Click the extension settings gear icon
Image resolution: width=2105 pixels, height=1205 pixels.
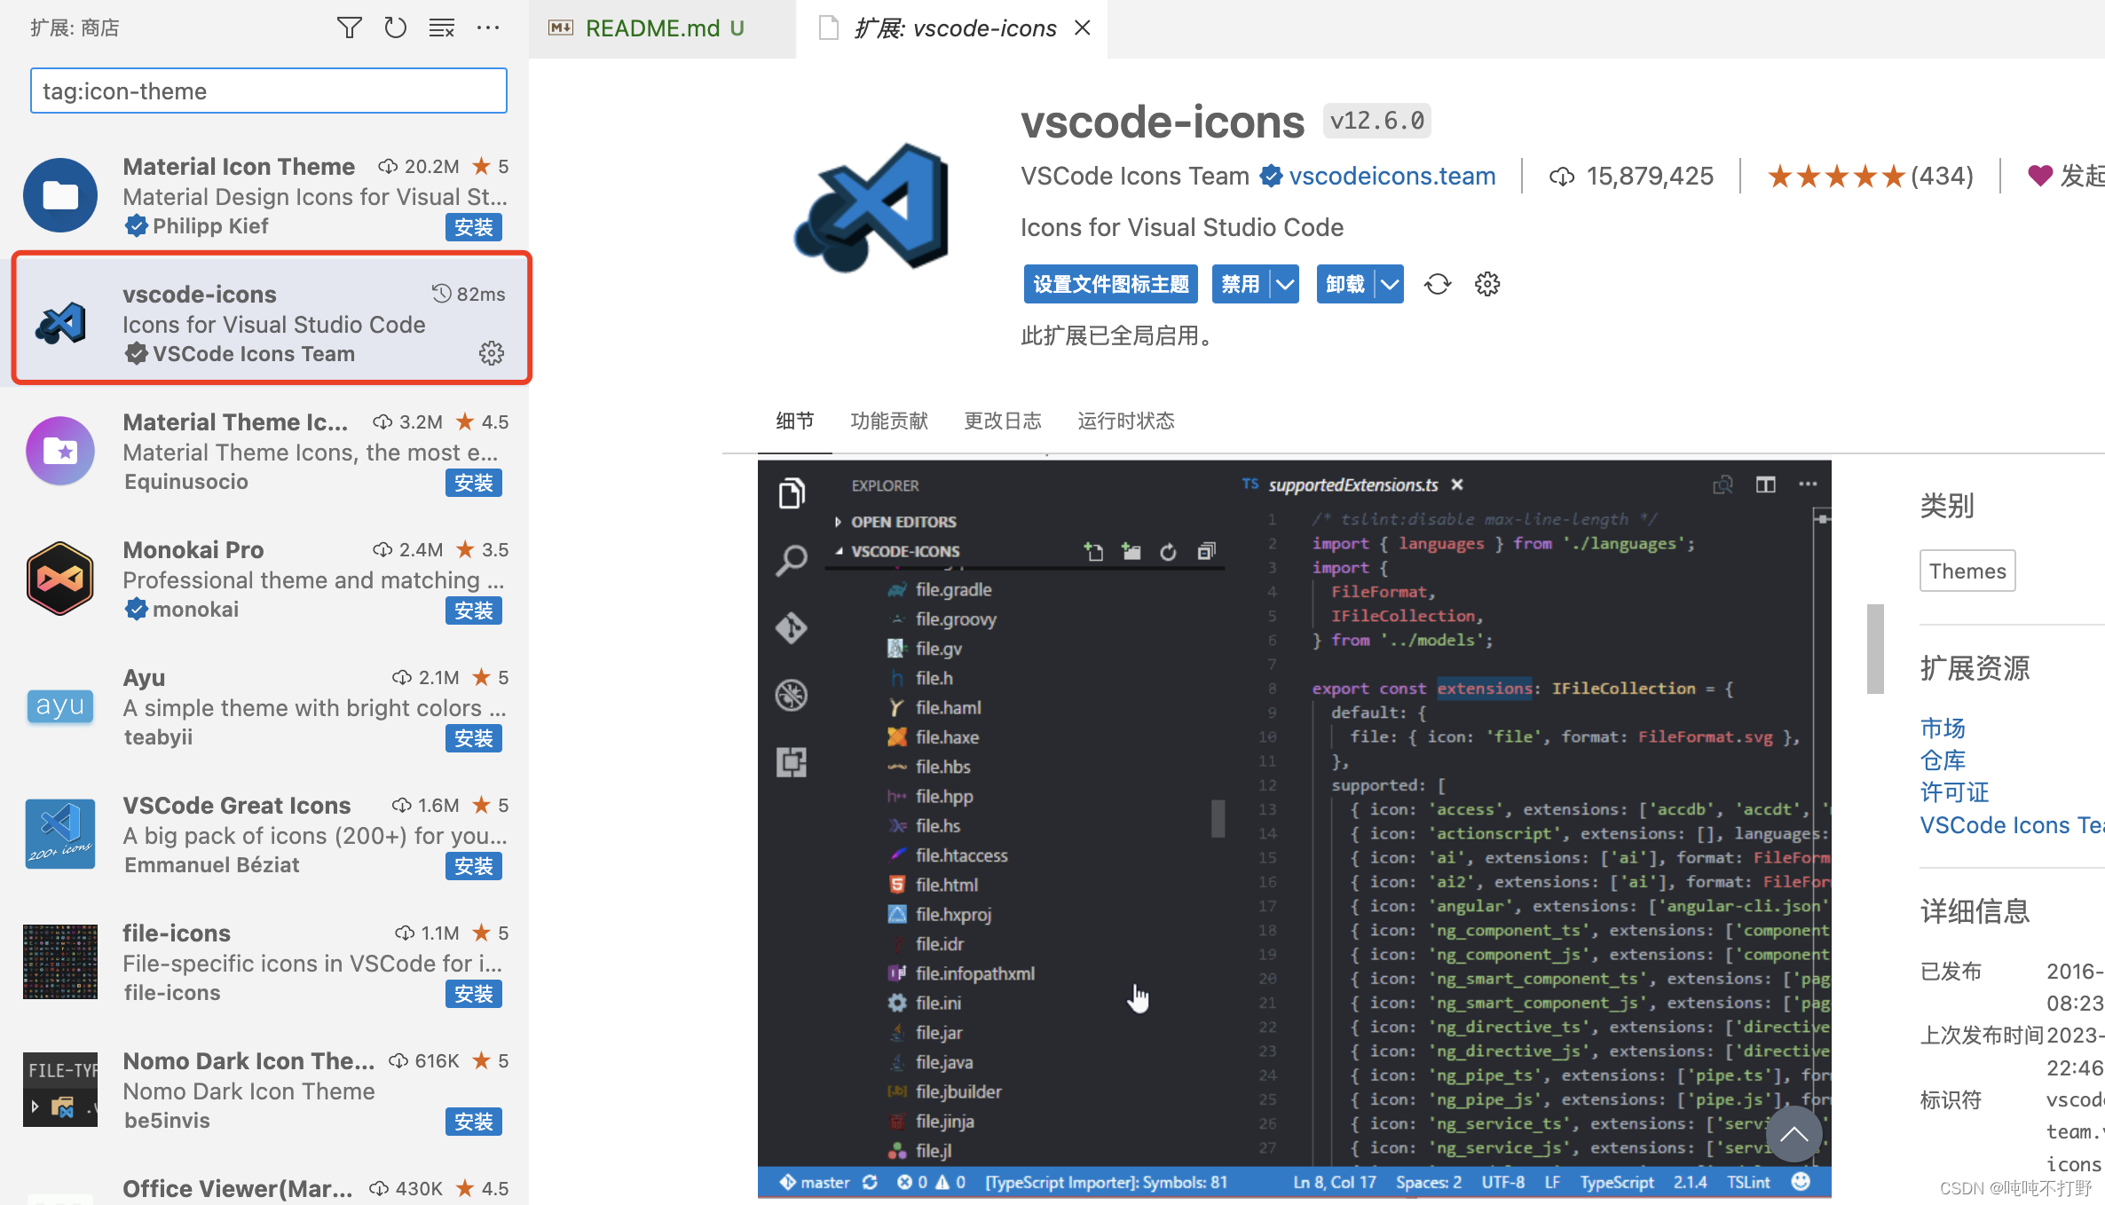click(x=1486, y=285)
